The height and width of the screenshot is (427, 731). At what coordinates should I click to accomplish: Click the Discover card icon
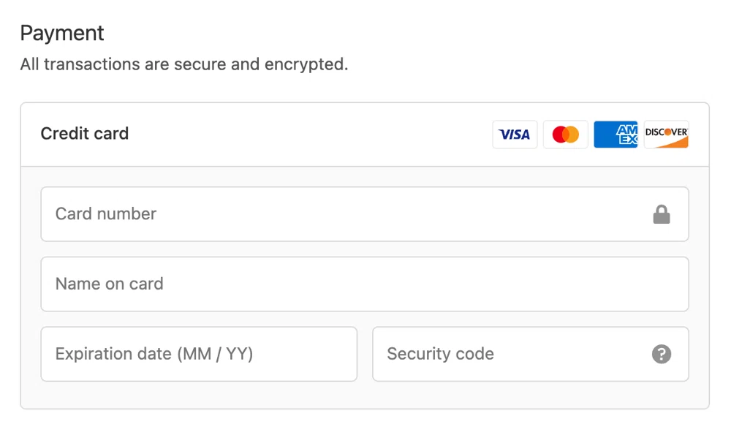[x=666, y=134]
